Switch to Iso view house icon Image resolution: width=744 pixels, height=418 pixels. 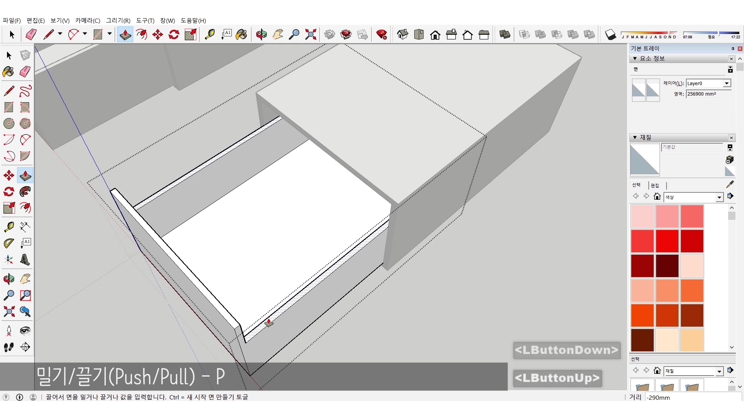(x=403, y=35)
